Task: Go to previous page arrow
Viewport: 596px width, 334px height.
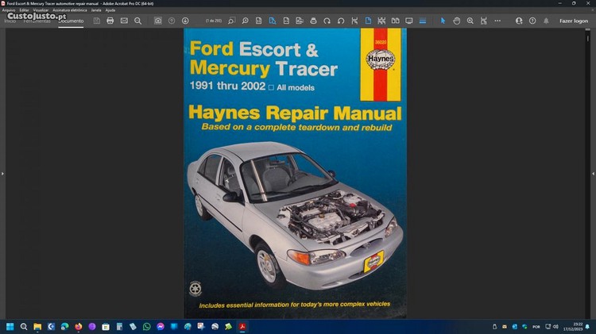Action: point(172,21)
